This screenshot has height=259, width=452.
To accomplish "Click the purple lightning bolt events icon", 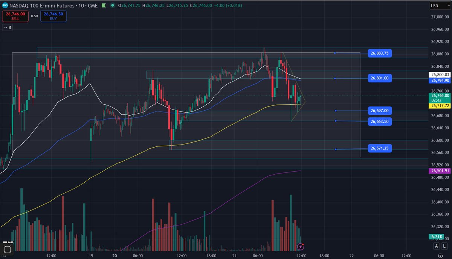I will (301, 247).
